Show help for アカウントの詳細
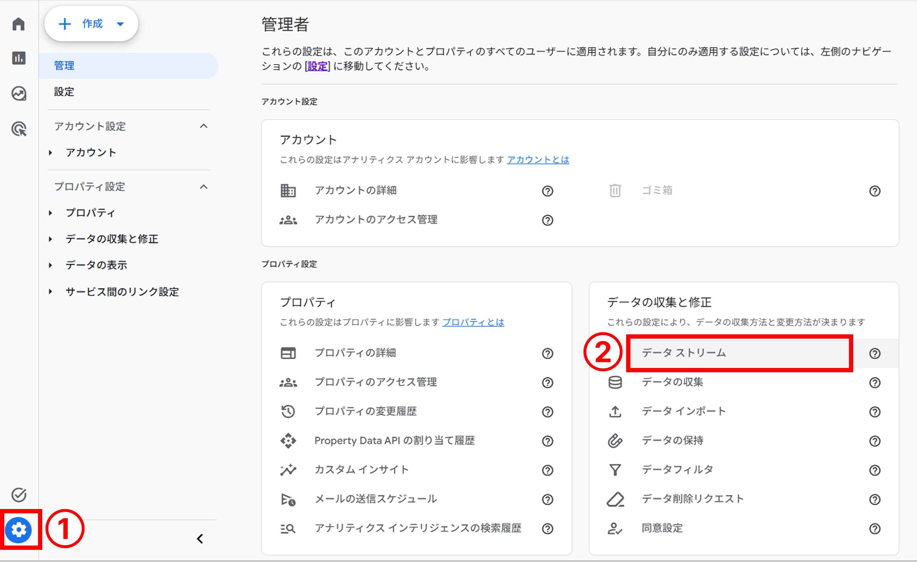The height and width of the screenshot is (562, 917). click(x=547, y=191)
